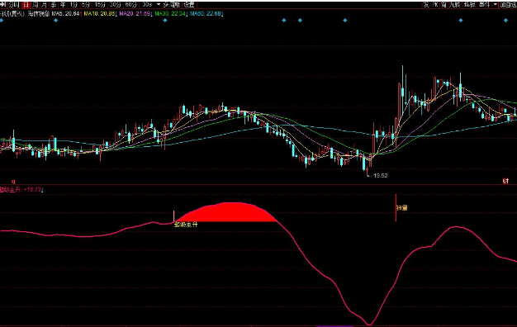Click the last blue diamond marker at the right
Viewport: 517px width, 327px height.
click(505, 21)
